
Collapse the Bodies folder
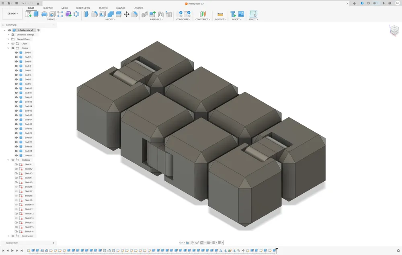(x=8, y=48)
